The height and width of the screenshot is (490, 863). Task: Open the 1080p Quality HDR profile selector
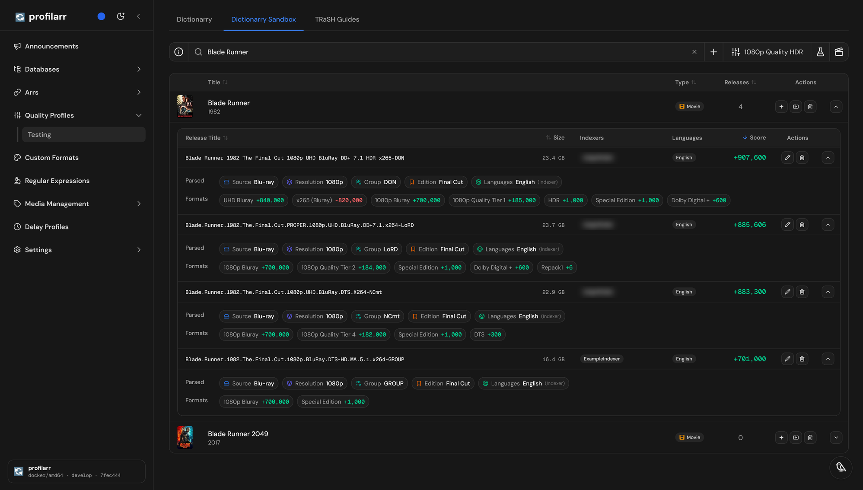pos(767,52)
